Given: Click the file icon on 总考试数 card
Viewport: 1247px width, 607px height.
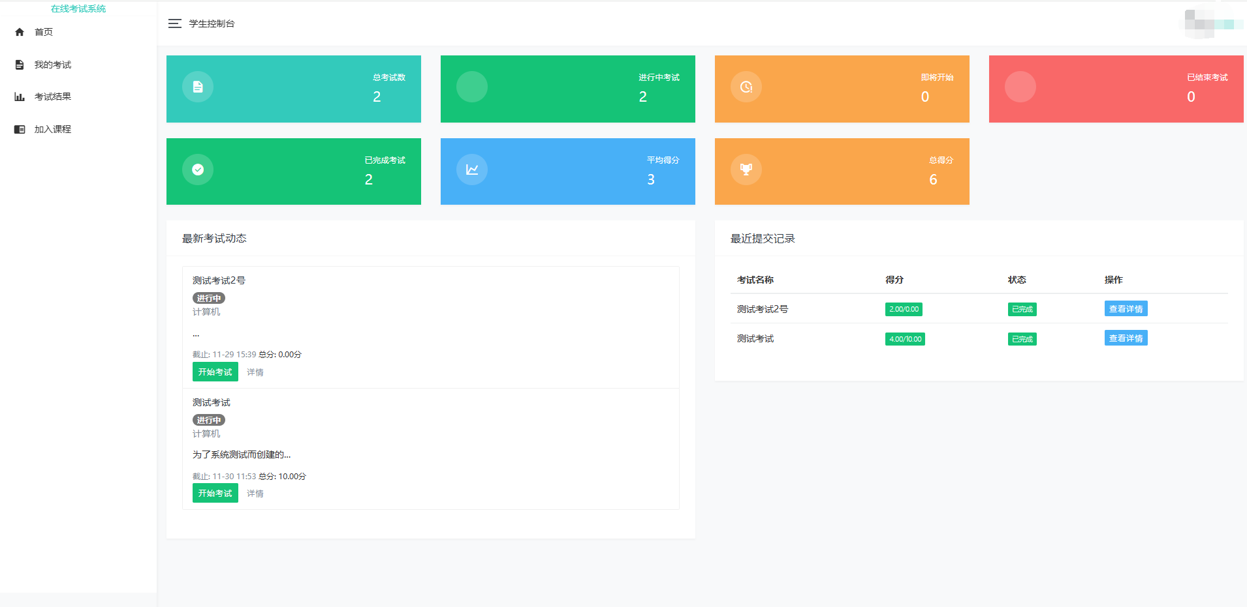Looking at the screenshot, I should [198, 87].
